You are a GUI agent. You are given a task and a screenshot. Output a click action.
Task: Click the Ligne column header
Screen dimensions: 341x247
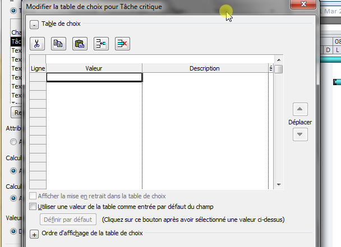(37, 68)
